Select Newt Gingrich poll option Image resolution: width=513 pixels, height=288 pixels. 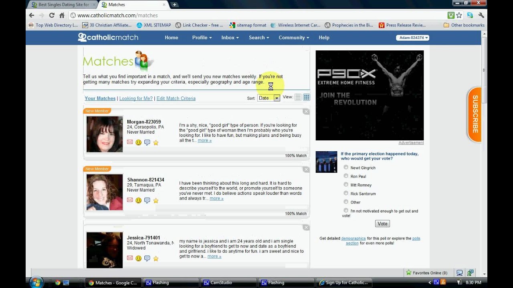click(x=346, y=167)
